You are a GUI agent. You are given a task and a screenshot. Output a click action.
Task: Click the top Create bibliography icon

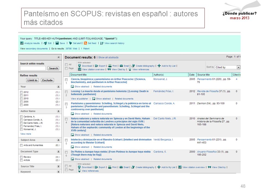pyautogui.click(x=133, y=66)
